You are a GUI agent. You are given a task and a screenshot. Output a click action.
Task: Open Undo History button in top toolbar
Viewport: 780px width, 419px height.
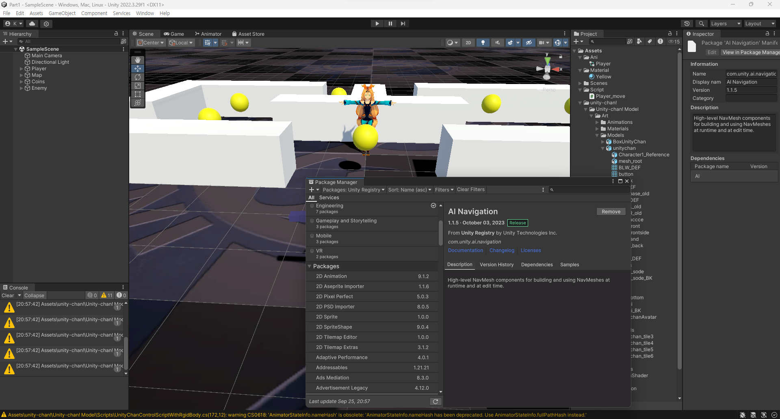(x=687, y=24)
